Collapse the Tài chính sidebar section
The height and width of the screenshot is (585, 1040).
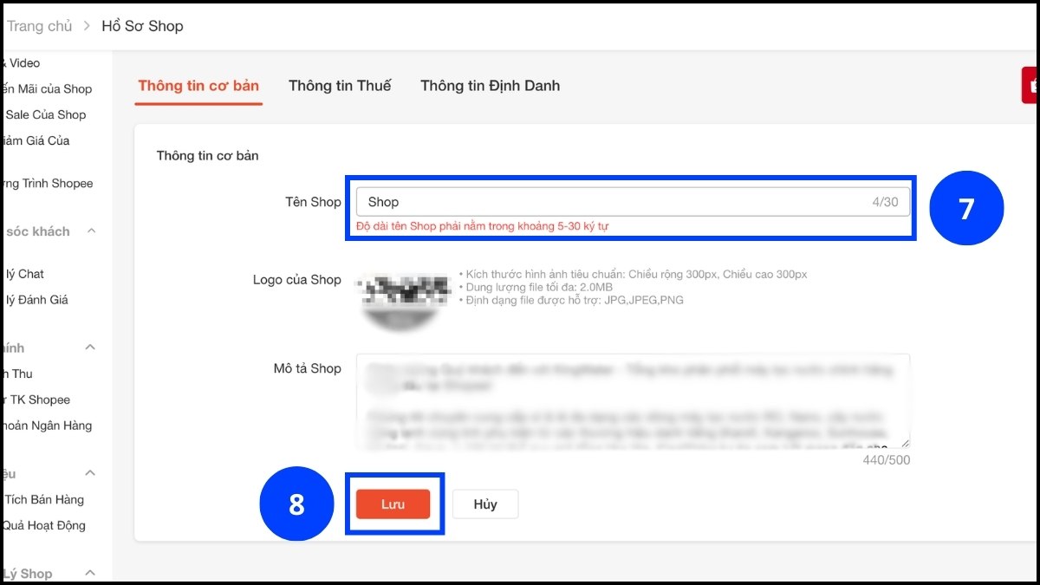(x=90, y=347)
